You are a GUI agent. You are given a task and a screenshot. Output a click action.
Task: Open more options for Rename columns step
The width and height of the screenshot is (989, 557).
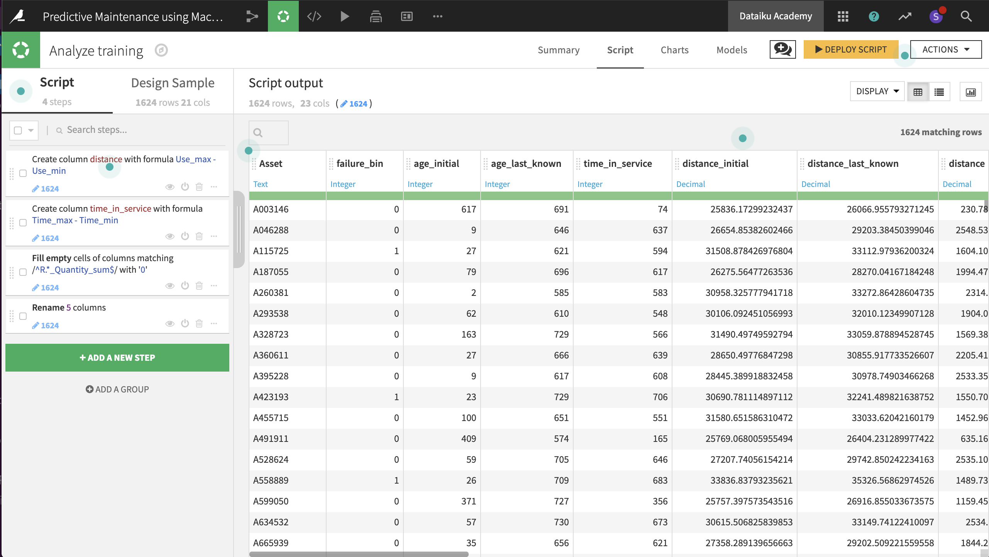click(214, 323)
